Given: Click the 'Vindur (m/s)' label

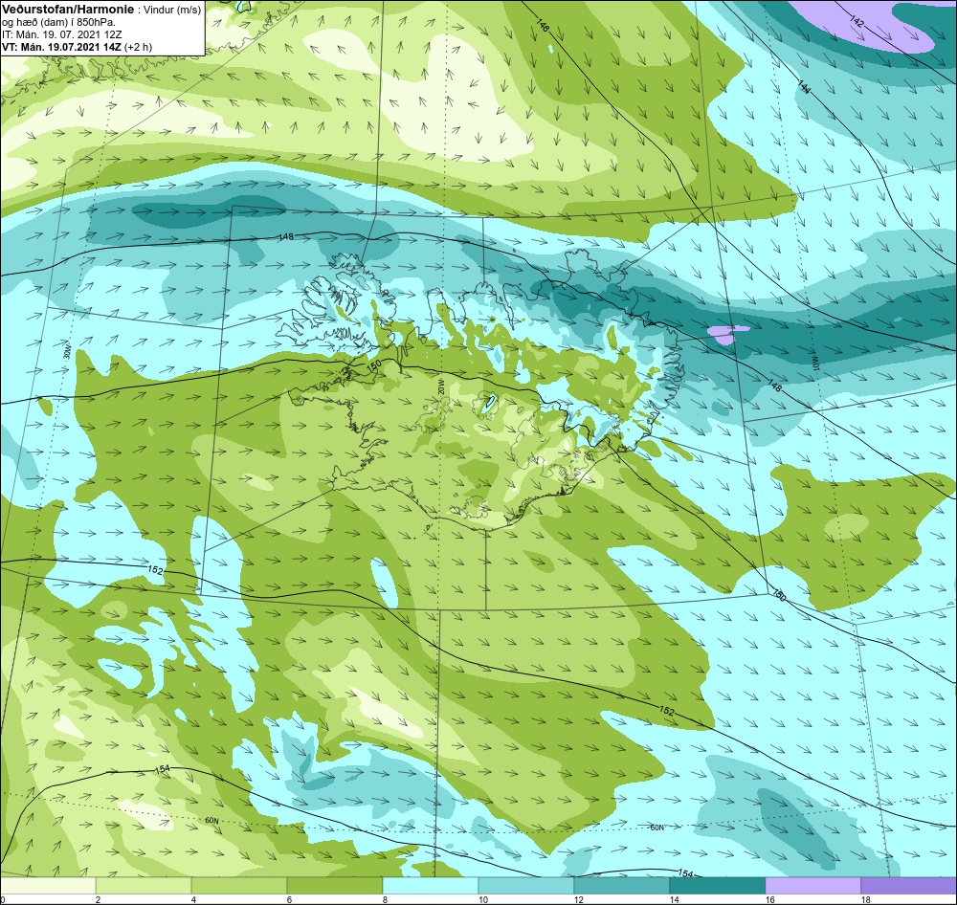Looking at the screenshot, I should click(x=172, y=11).
